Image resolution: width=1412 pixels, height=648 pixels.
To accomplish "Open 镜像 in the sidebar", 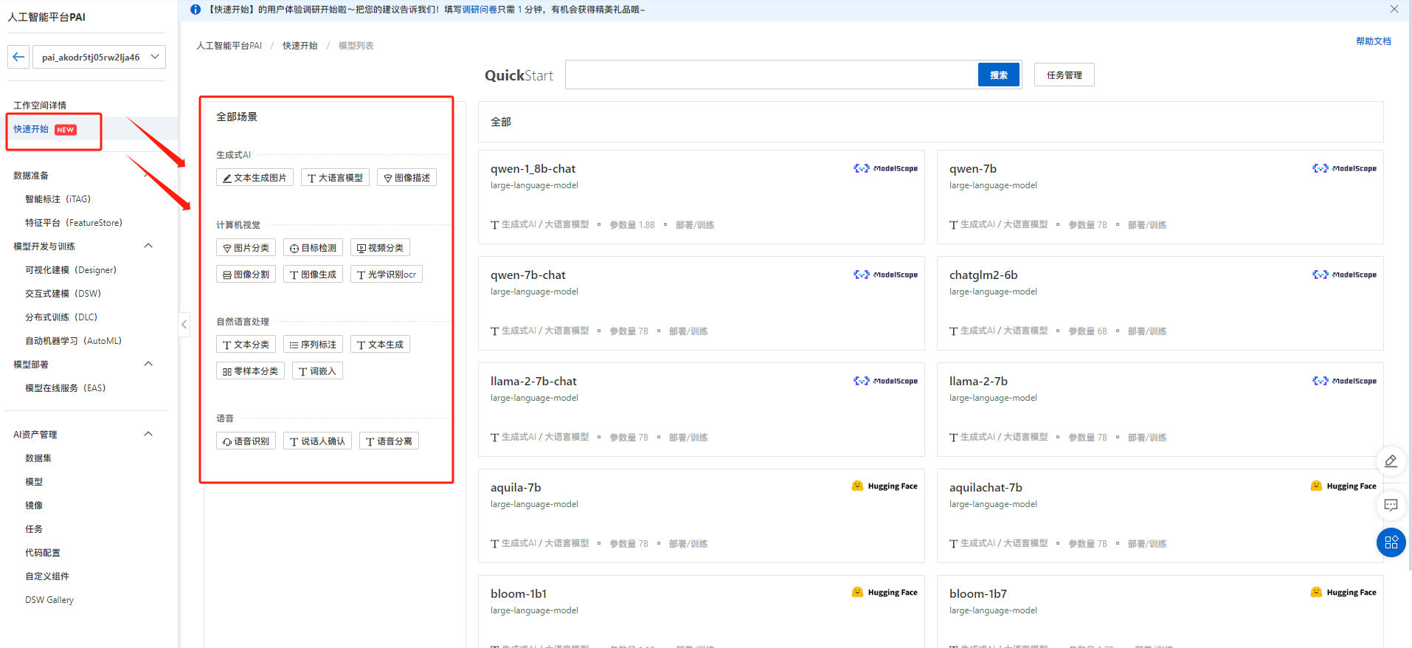I will [x=34, y=506].
